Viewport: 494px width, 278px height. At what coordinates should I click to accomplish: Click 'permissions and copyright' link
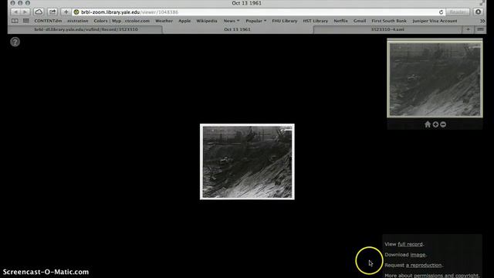[446, 276]
